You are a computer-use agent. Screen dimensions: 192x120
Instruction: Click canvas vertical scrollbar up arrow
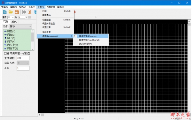tap(189, 21)
